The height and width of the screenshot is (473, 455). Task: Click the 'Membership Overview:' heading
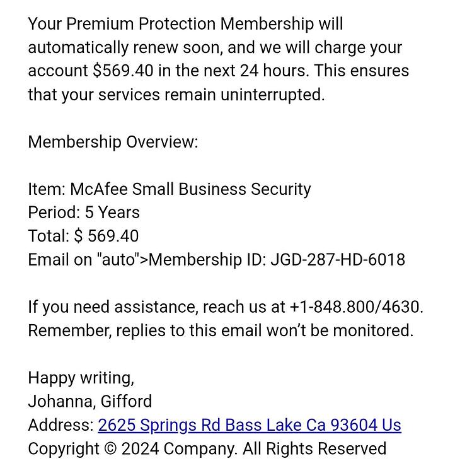tap(113, 142)
